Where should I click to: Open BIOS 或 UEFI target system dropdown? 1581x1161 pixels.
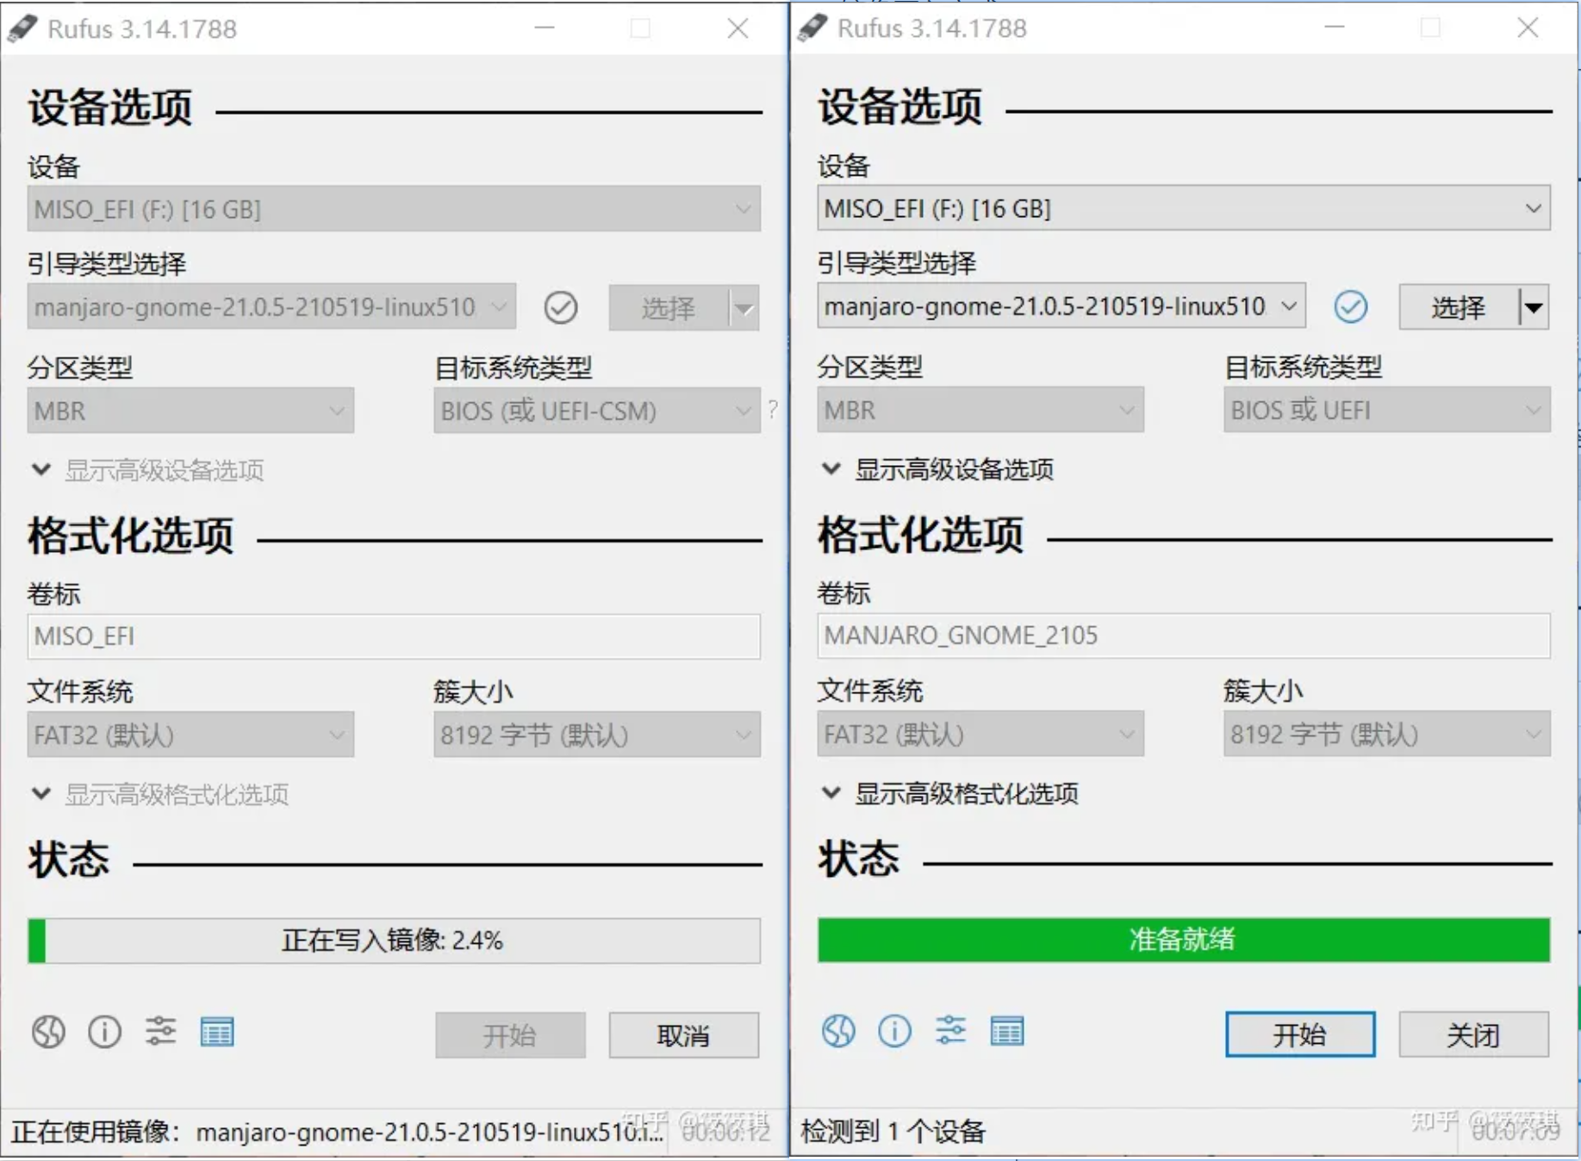pos(1387,410)
